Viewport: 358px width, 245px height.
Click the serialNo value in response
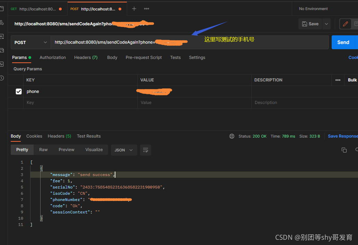click(x=121, y=187)
